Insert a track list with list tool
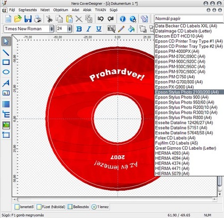 (x=6, y=105)
